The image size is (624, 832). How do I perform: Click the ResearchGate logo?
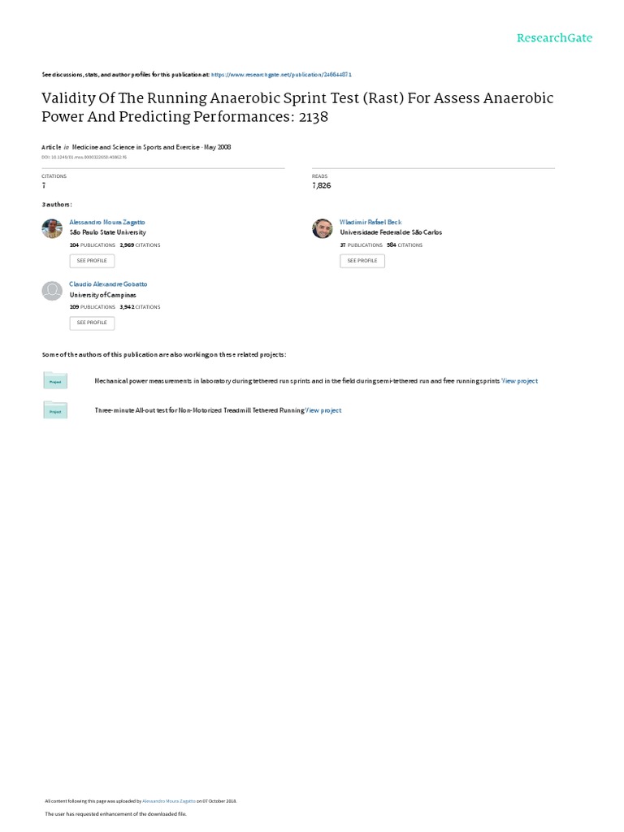(554, 37)
